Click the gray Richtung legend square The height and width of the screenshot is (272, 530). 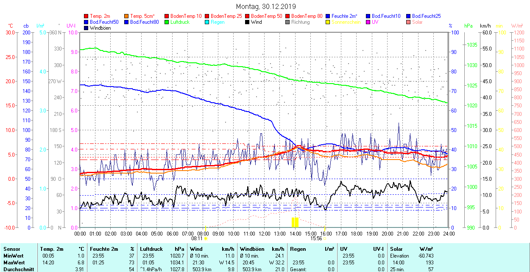coord(288,22)
